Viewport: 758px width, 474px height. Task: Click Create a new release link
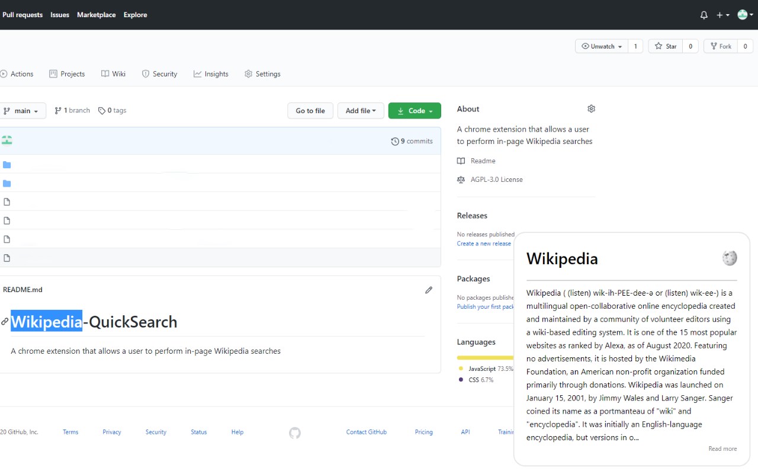(483, 244)
